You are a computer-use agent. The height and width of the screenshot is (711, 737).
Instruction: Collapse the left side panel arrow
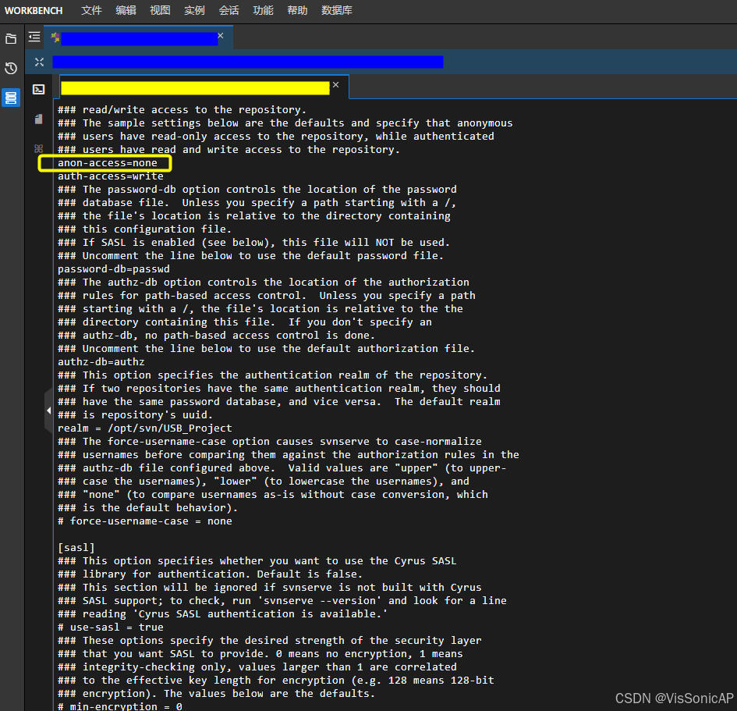click(48, 411)
